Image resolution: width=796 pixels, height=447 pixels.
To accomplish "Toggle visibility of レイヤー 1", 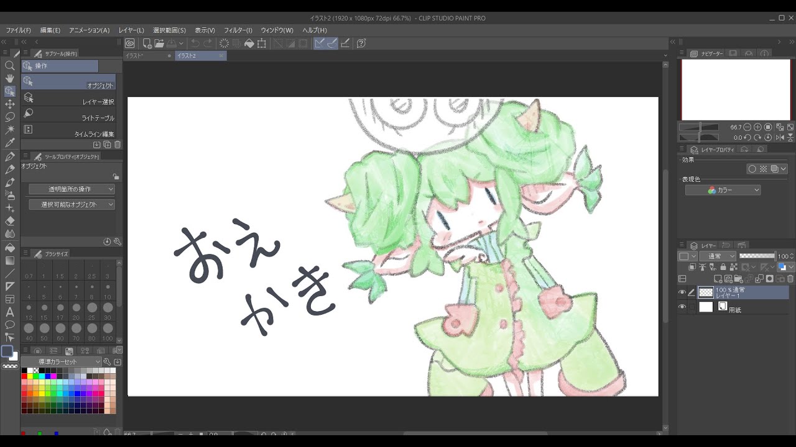I will (682, 292).
